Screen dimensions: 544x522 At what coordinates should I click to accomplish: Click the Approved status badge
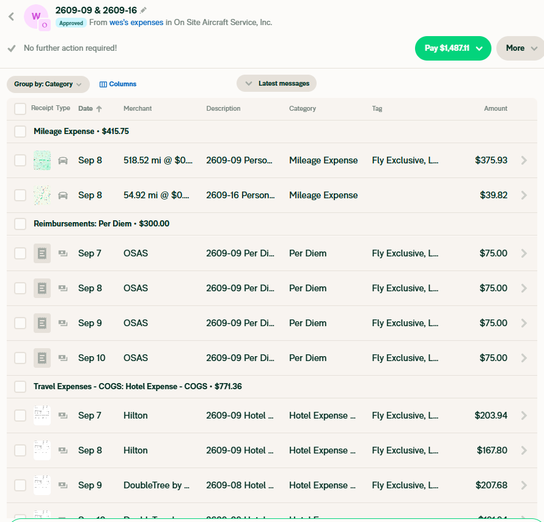[x=71, y=23]
